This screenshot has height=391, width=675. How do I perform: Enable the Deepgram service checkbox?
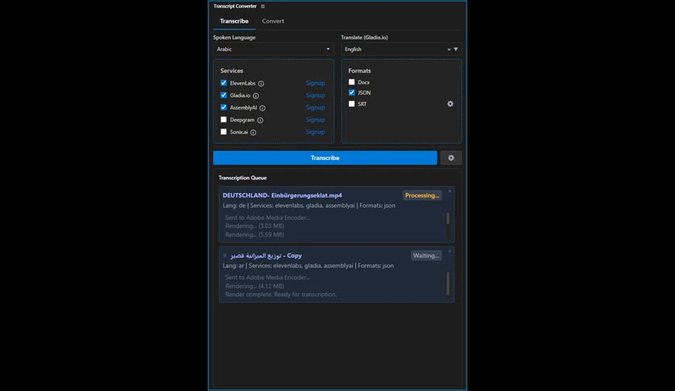(224, 120)
